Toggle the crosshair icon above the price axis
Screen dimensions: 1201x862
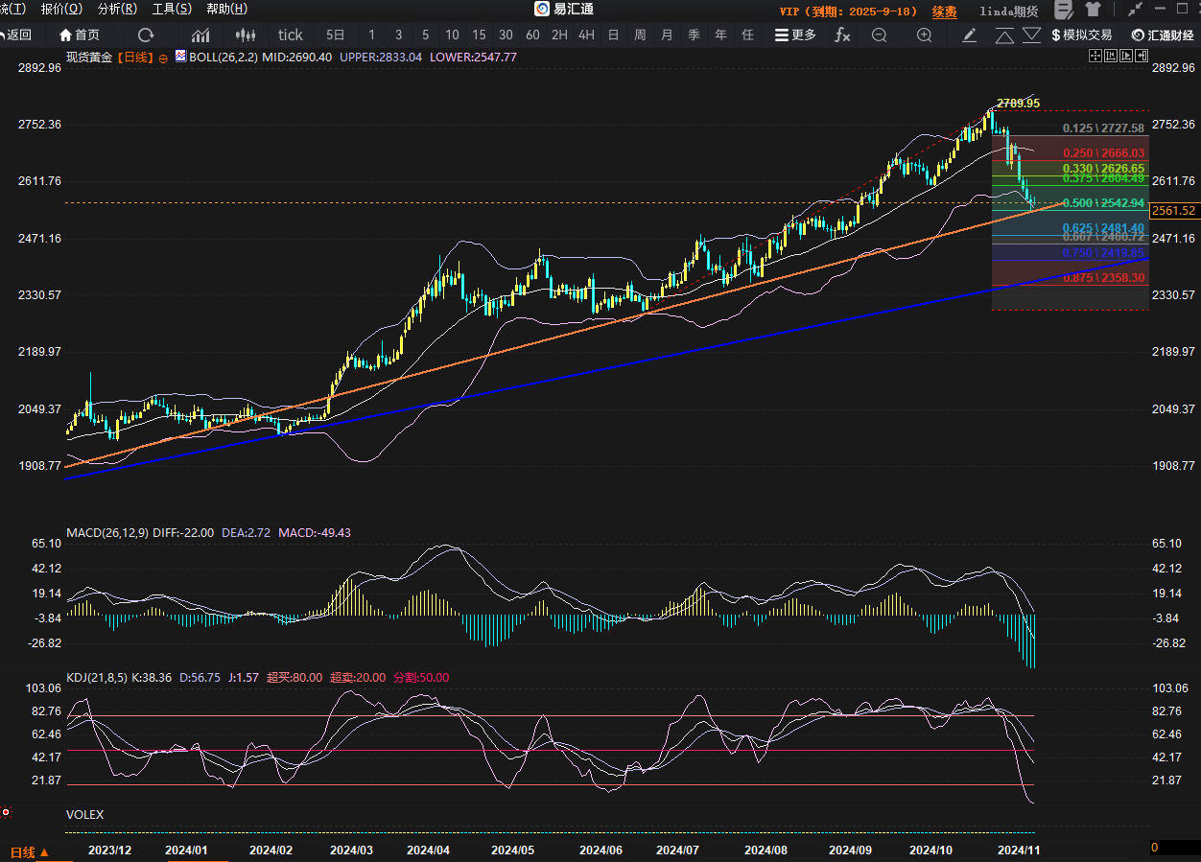tap(1095, 57)
